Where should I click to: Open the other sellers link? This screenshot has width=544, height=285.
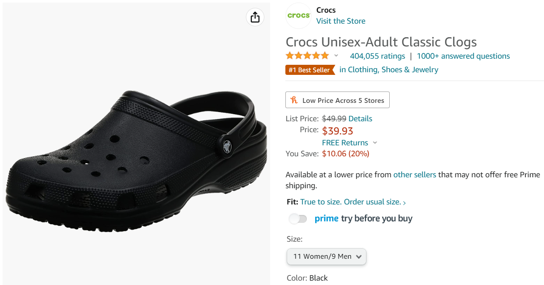[x=414, y=175]
